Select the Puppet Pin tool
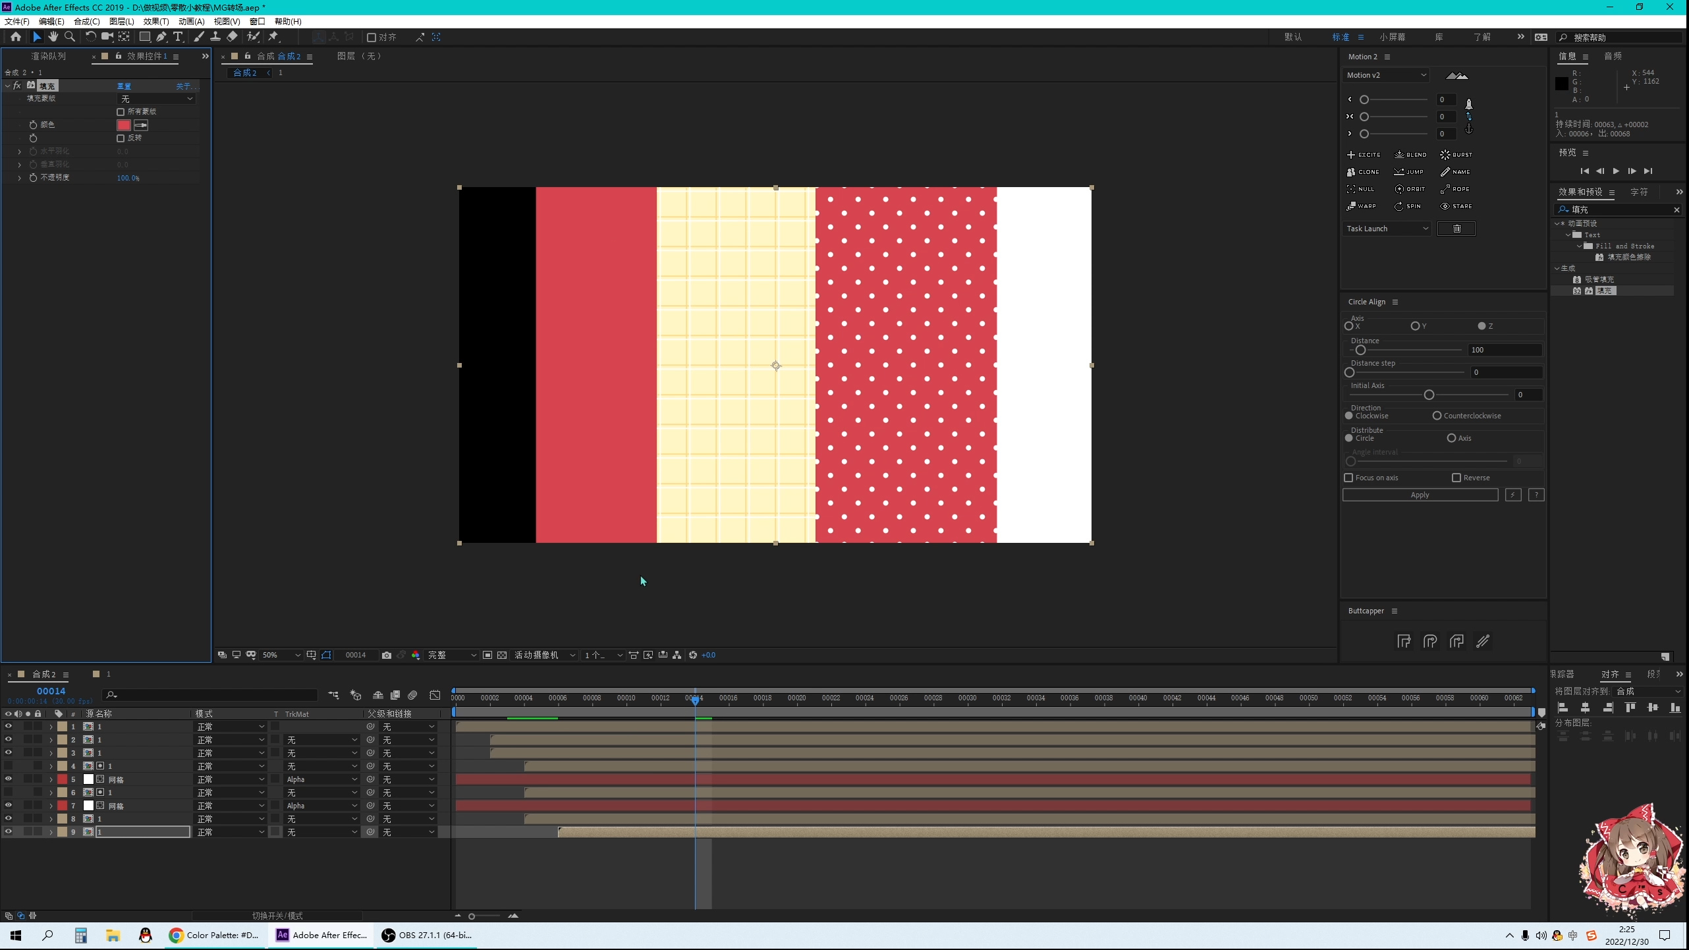The height and width of the screenshot is (950, 1689). pyautogui.click(x=273, y=37)
